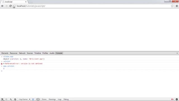
Task: Filter console by Logs
Action: [x=60, y=99]
